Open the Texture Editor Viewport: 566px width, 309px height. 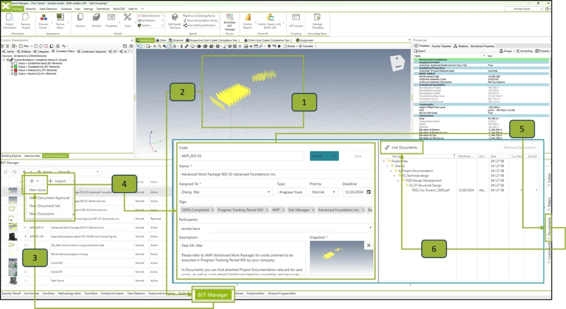point(60,21)
